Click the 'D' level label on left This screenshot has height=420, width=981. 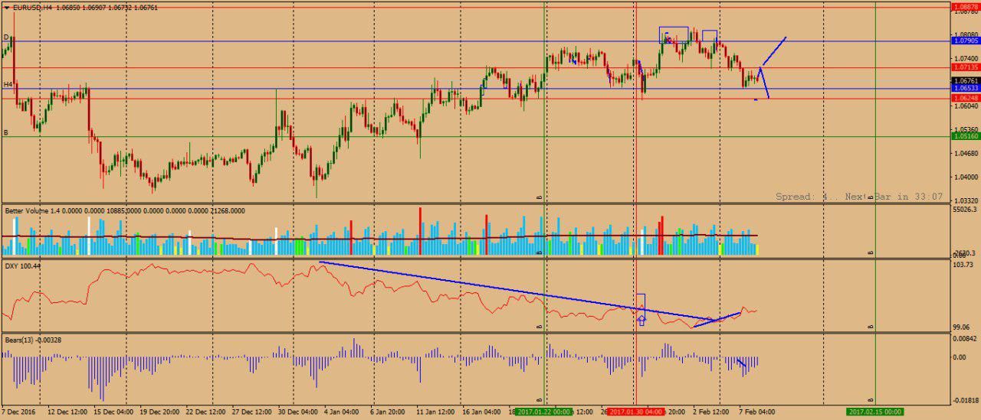pos(5,37)
